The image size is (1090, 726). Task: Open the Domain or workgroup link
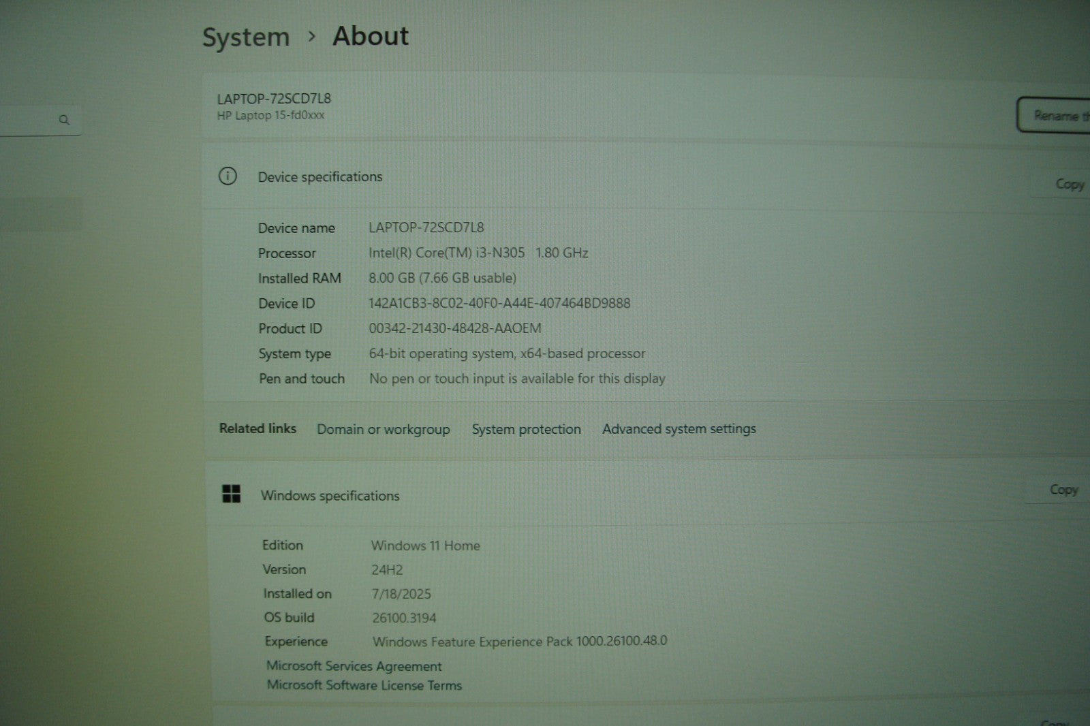383,429
